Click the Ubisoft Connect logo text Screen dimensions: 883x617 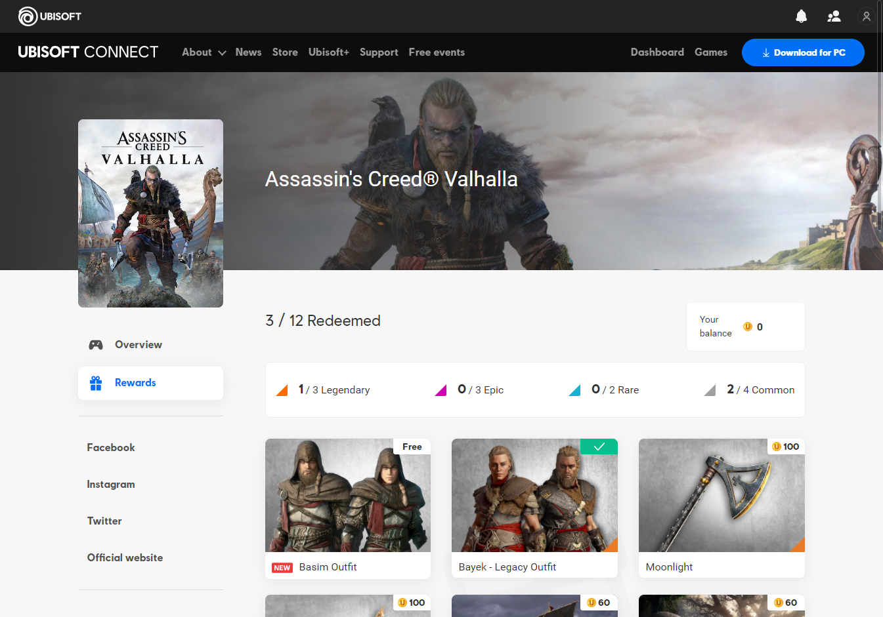pos(88,52)
